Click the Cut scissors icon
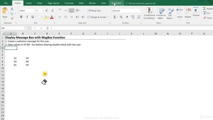 click(12, 9)
